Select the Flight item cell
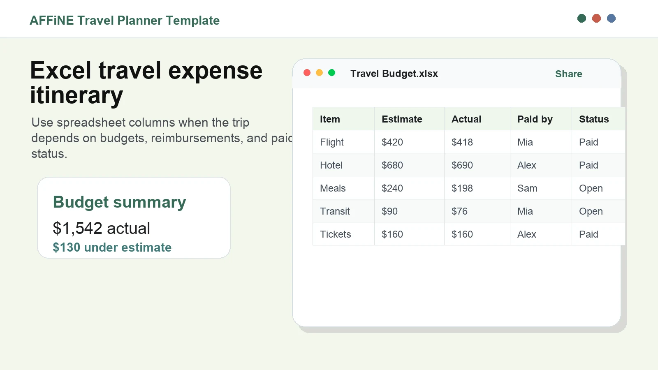 click(x=343, y=142)
